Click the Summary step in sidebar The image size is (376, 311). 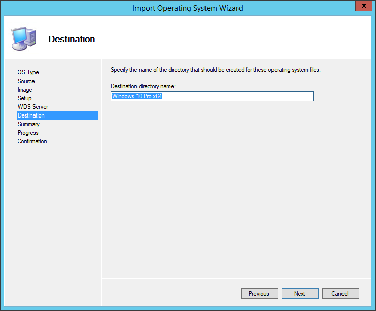[28, 124]
